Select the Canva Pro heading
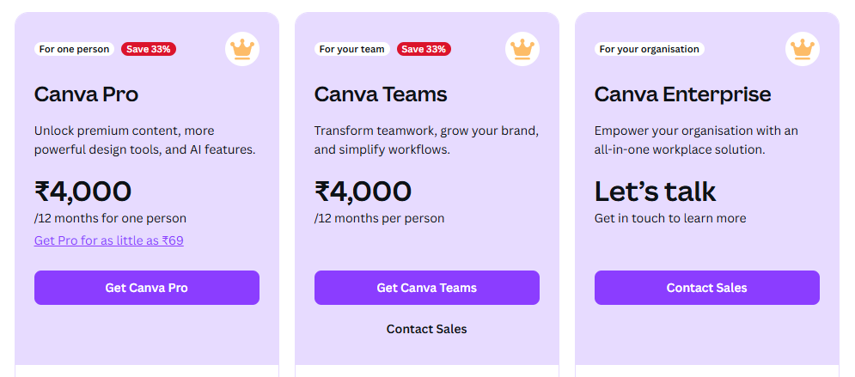This screenshot has height=377, width=855. point(86,94)
